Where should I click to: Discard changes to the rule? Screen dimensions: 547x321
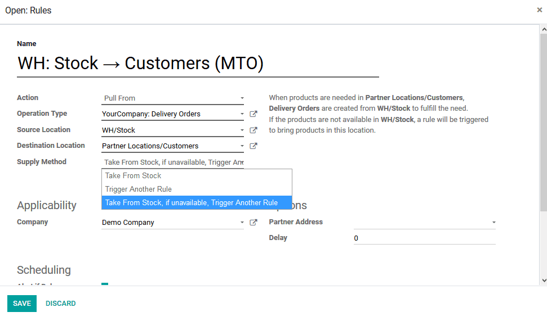(x=61, y=303)
